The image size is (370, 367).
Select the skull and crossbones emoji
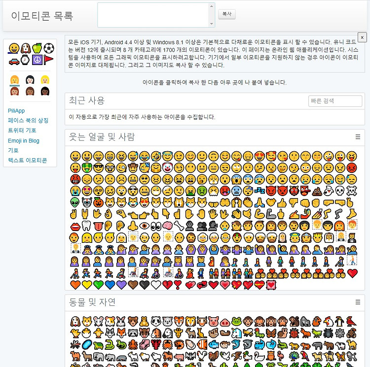pyautogui.click(x=352, y=191)
